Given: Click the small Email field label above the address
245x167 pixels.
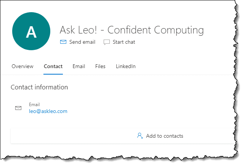Looking at the screenshot, I should (x=34, y=105).
